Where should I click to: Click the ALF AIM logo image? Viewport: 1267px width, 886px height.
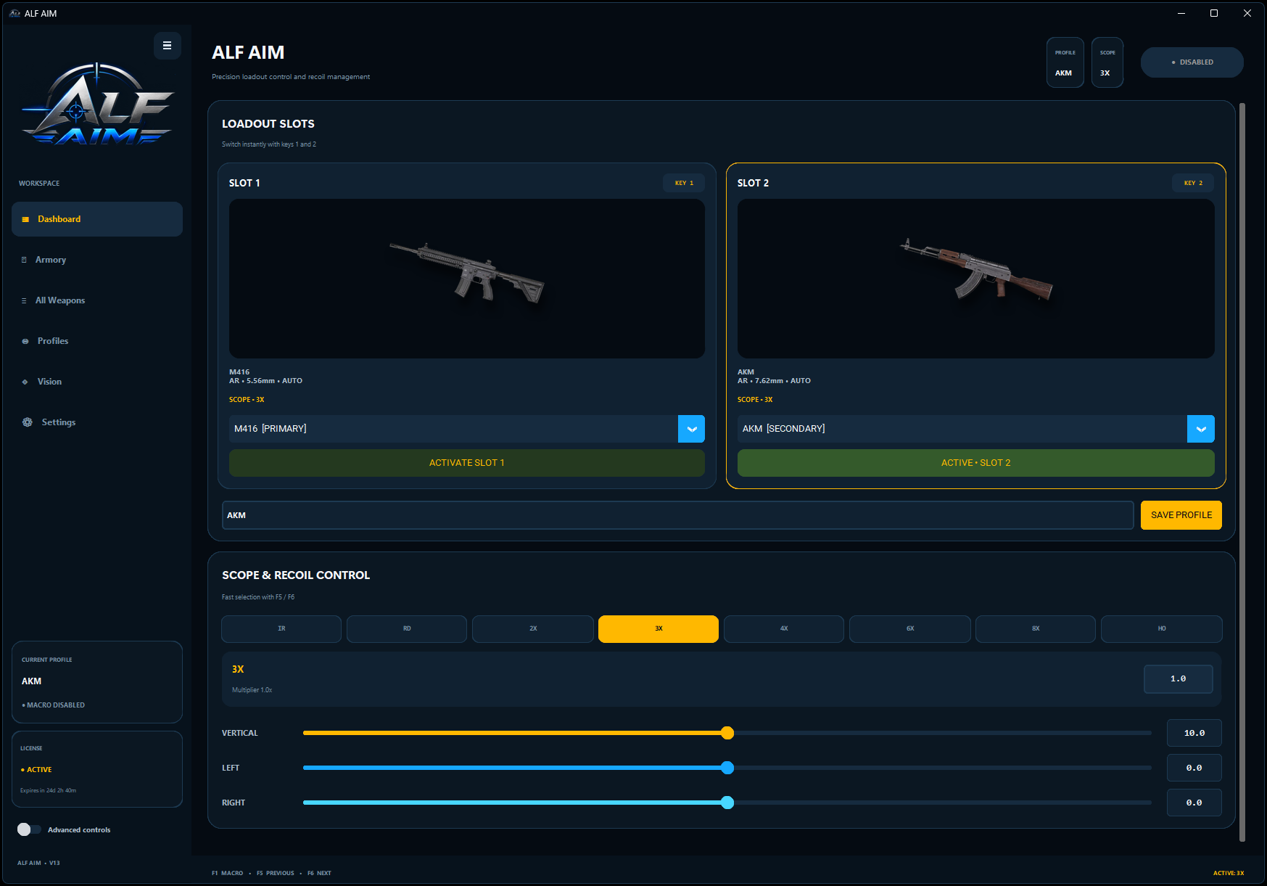[x=97, y=104]
